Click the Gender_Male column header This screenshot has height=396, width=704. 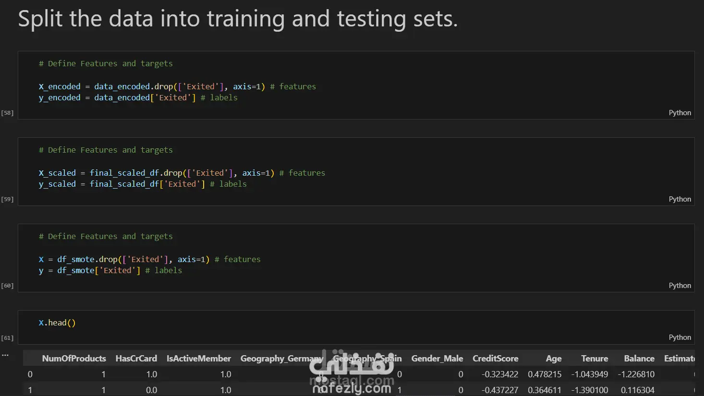437,359
